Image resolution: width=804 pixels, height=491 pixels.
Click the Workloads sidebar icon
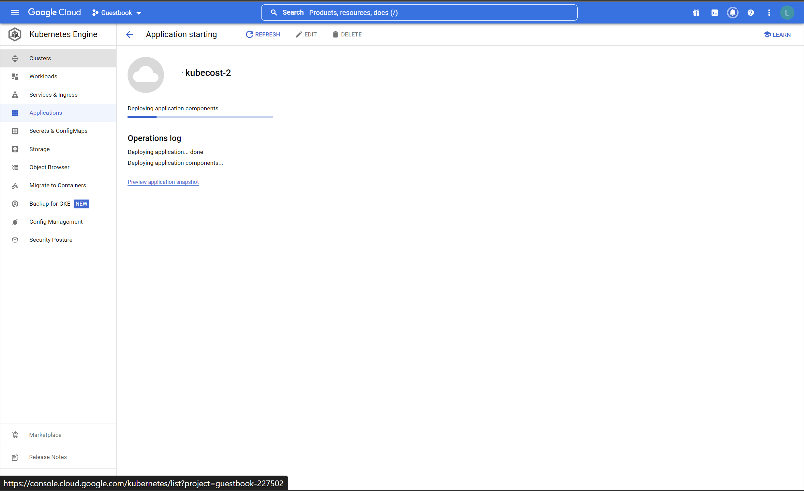(x=15, y=76)
